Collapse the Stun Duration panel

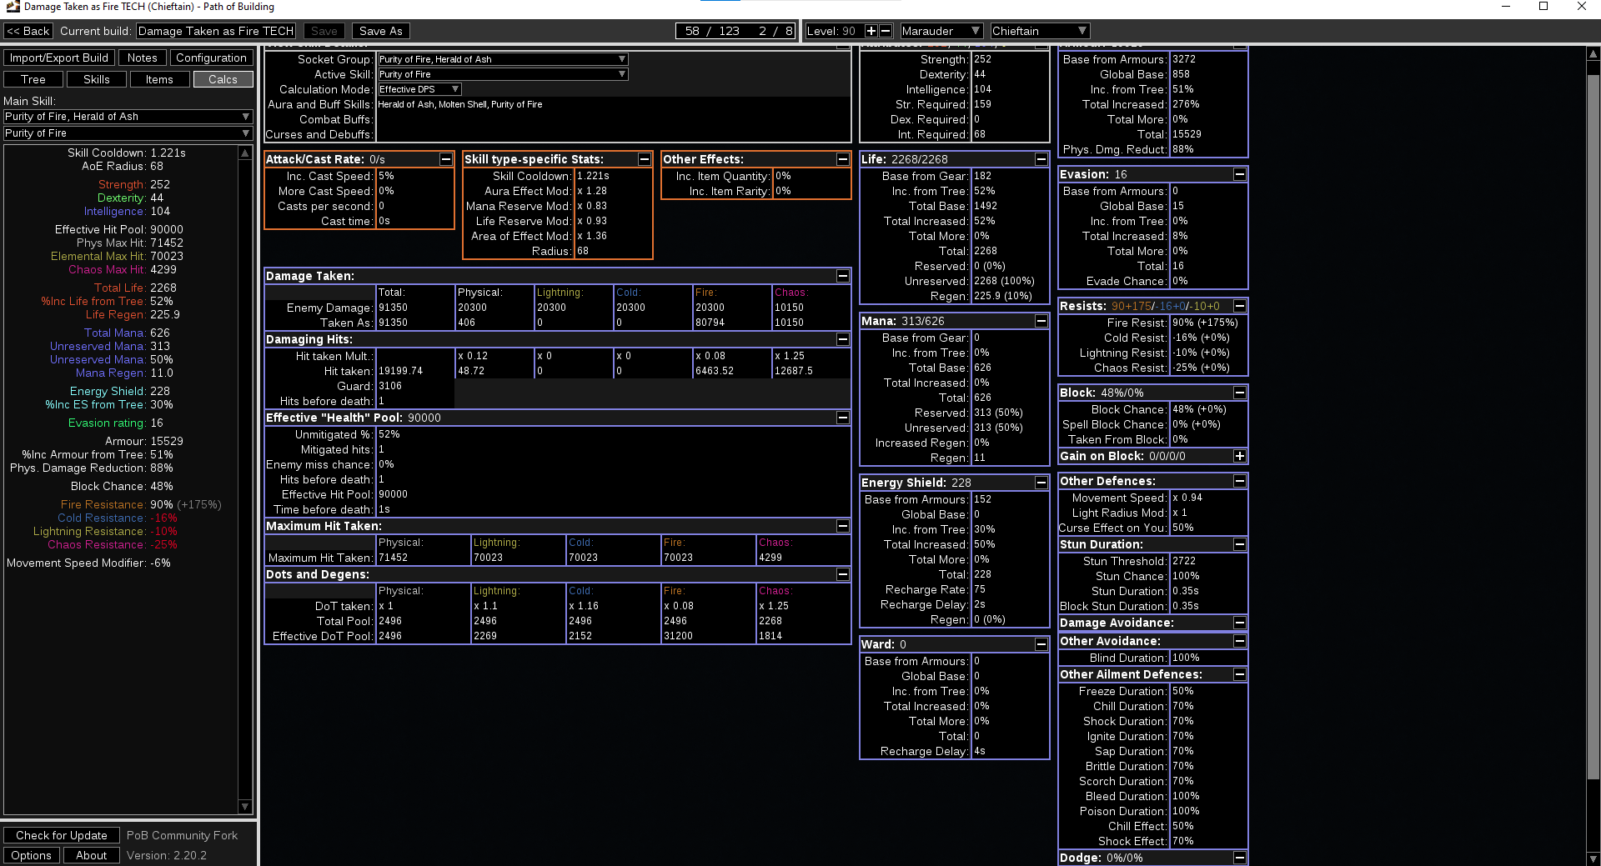(x=1240, y=544)
